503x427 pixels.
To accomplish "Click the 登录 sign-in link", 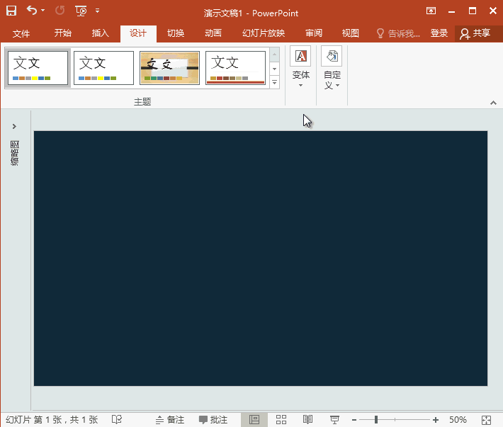I will 439,33.
